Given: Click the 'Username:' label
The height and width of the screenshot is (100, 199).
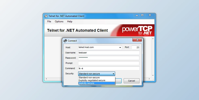Looking at the screenshot, I should (x=71, y=53).
